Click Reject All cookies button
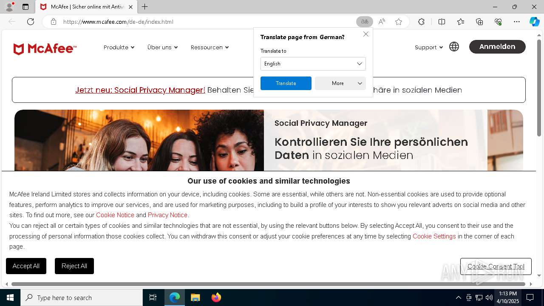The height and width of the screenshot is (306, 544). (x=74, y=266)
